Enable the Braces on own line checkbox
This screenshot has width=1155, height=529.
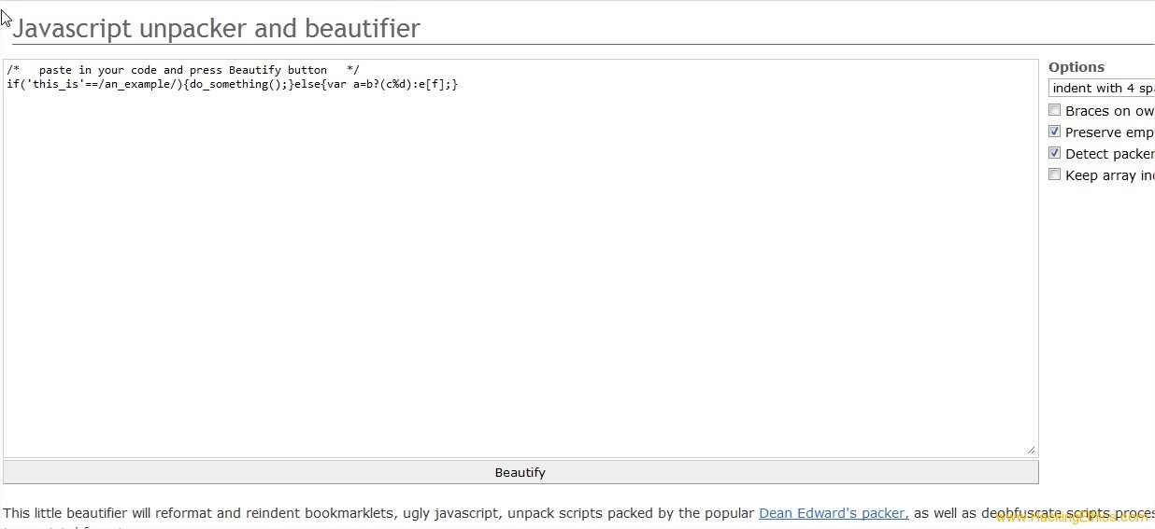pos(1054,110)
